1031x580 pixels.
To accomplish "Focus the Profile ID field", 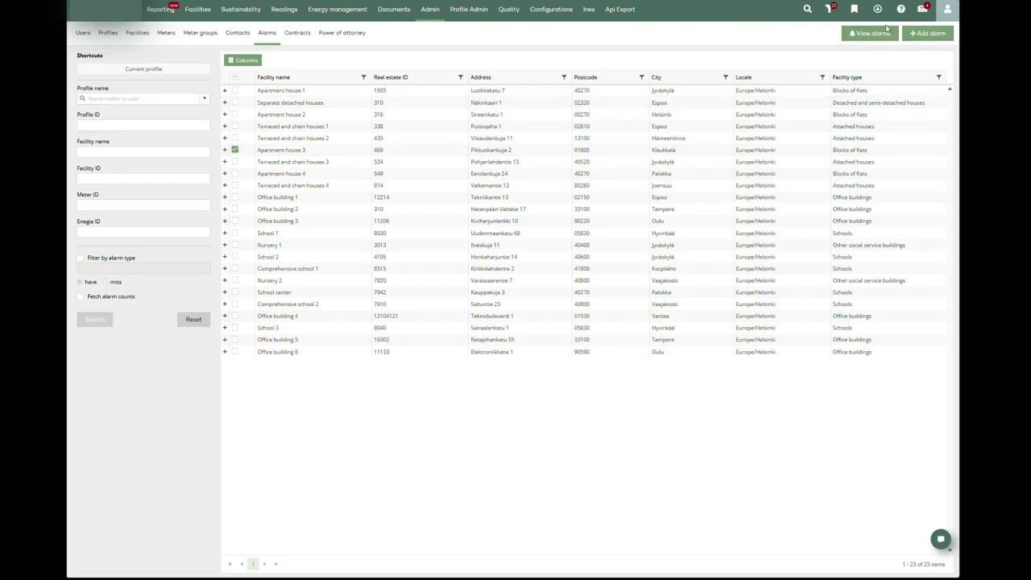I will pos(143,125).
